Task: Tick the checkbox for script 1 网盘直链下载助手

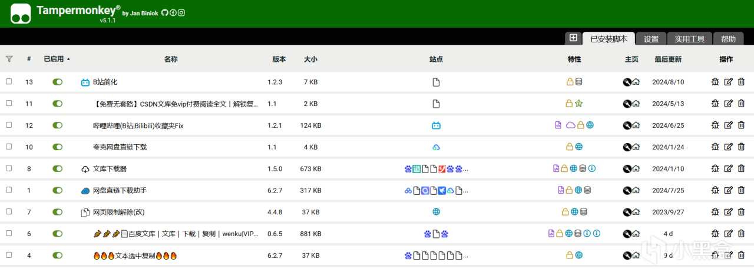Action: coord(9,190)
